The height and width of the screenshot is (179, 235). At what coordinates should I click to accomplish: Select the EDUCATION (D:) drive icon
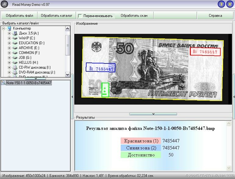(x=15, y=43)
